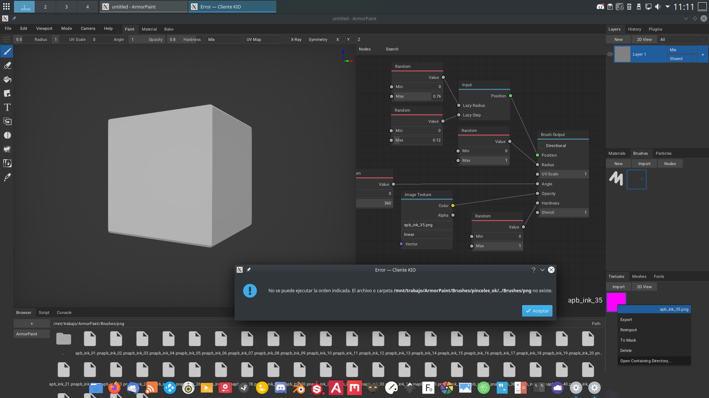Select the Color ID tool
The image size is (709, 398).
click(x=7, y=163)
